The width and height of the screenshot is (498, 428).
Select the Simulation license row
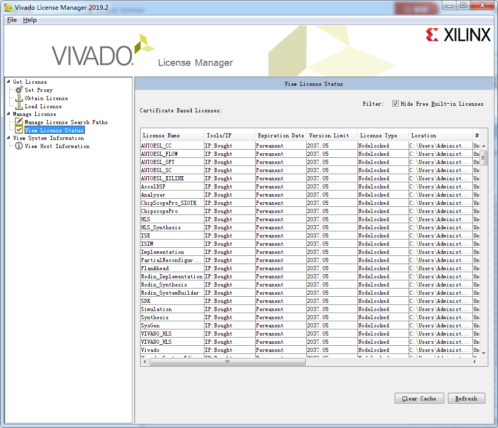click(310, 310)
